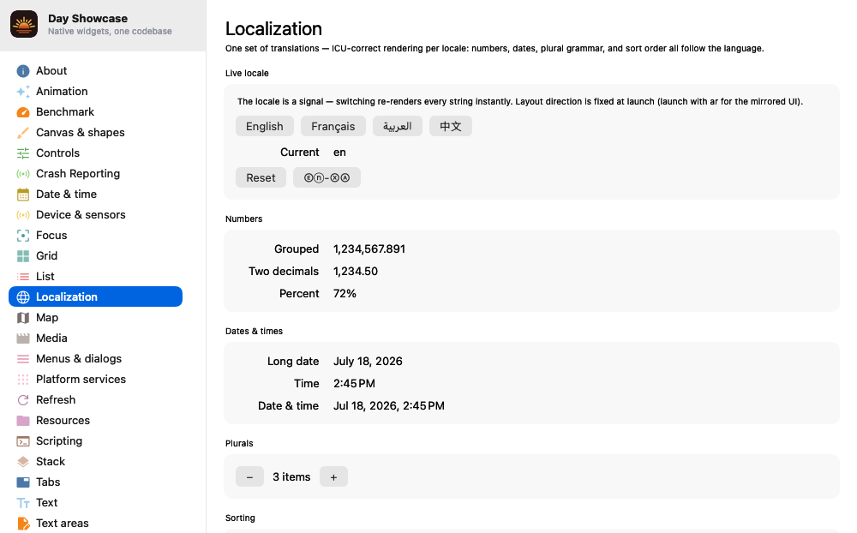Click the Localization globe icon
Viewport: 857px width, 533px height.
coord(23,296)
